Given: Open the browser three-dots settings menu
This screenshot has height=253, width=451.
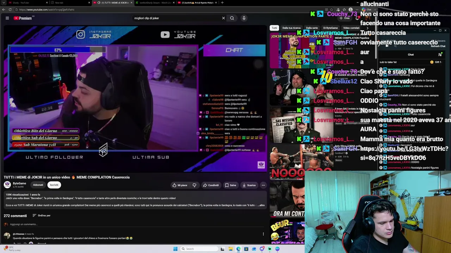Looking at the screenshot, I should (x=357, y=9).
